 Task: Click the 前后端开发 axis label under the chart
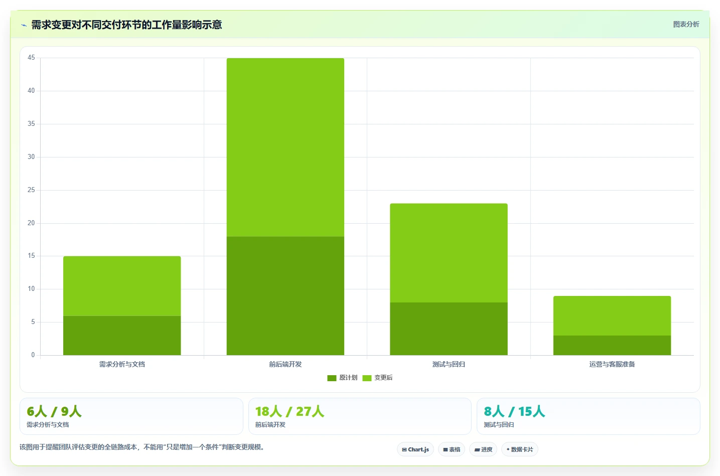(x=285, y=364)
